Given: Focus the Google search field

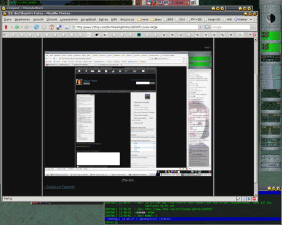Looking at the screenshot, I should click(231, 27).
